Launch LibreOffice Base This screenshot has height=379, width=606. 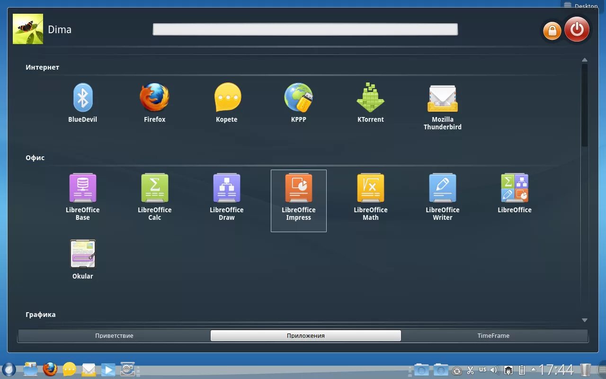tap(83, 197)
